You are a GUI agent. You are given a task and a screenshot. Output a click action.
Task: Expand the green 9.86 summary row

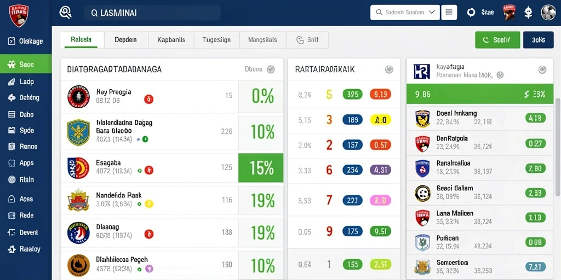(x=480, y=94)
